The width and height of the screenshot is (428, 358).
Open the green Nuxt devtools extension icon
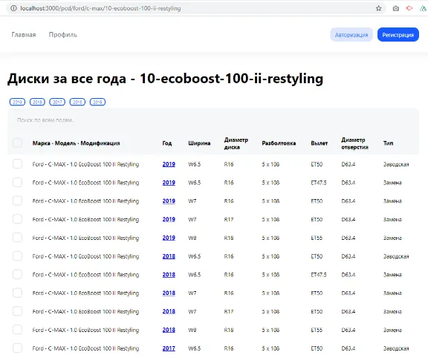coord(424,8)
